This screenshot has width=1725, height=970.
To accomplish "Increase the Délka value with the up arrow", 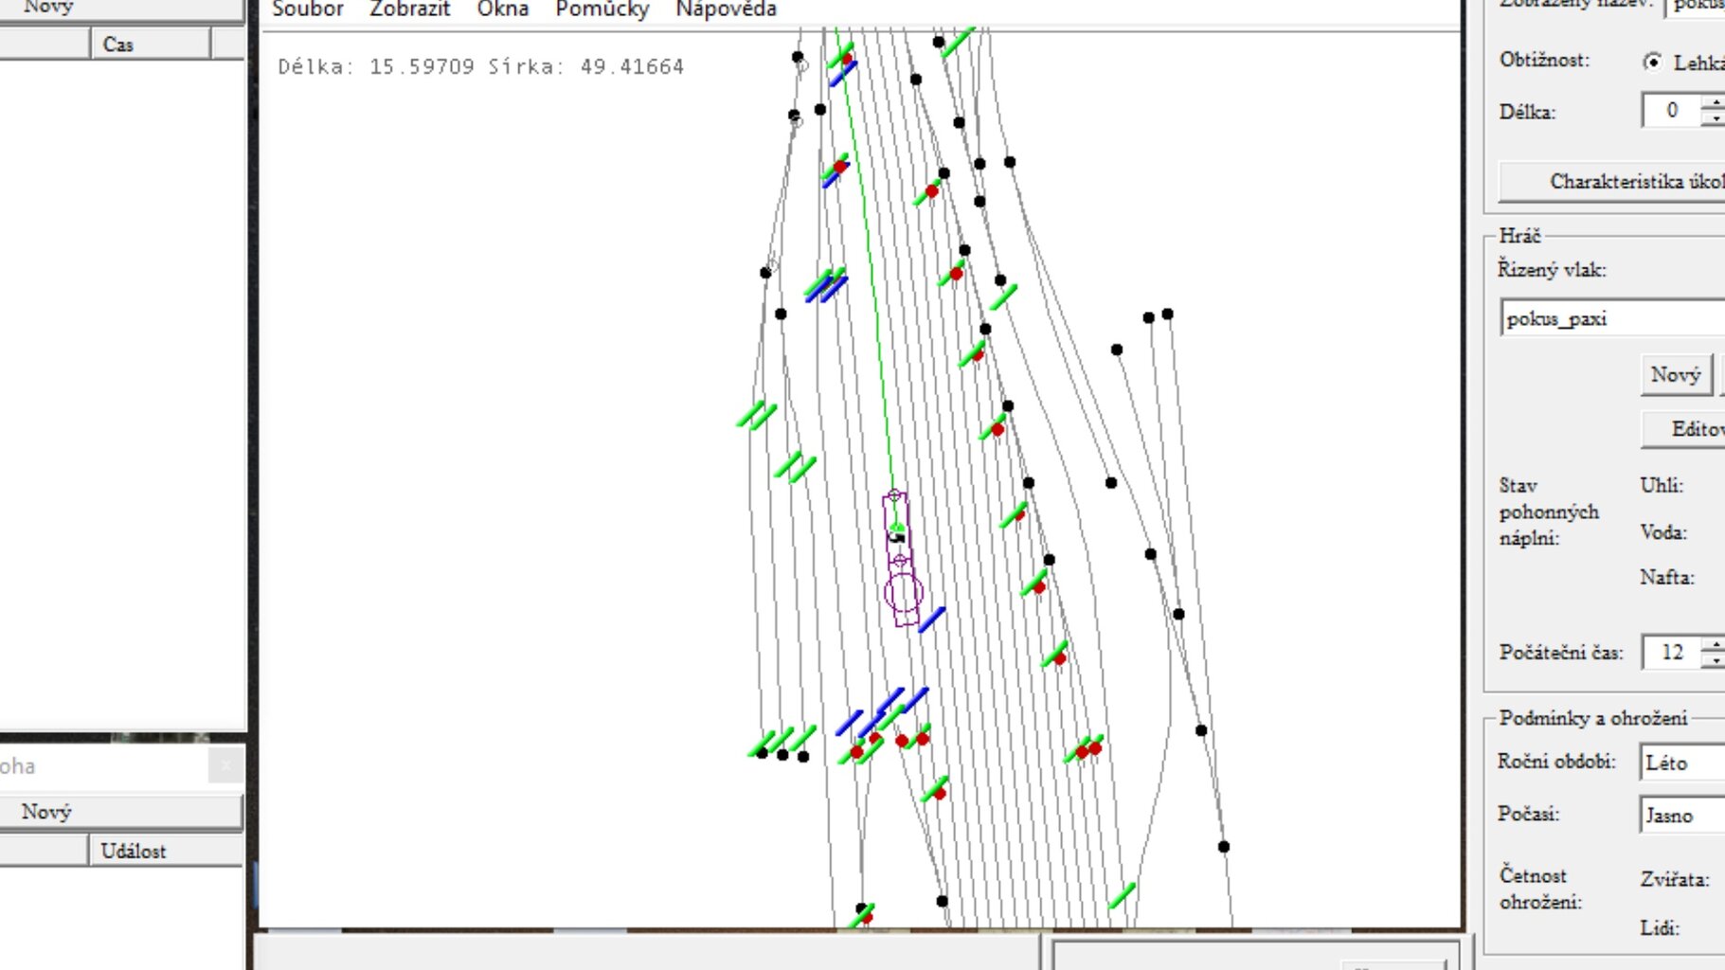I will 1714,102.
